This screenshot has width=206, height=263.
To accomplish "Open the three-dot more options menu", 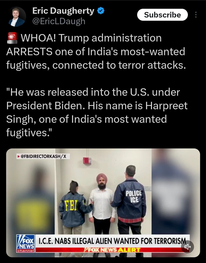I will pos(196,15).
